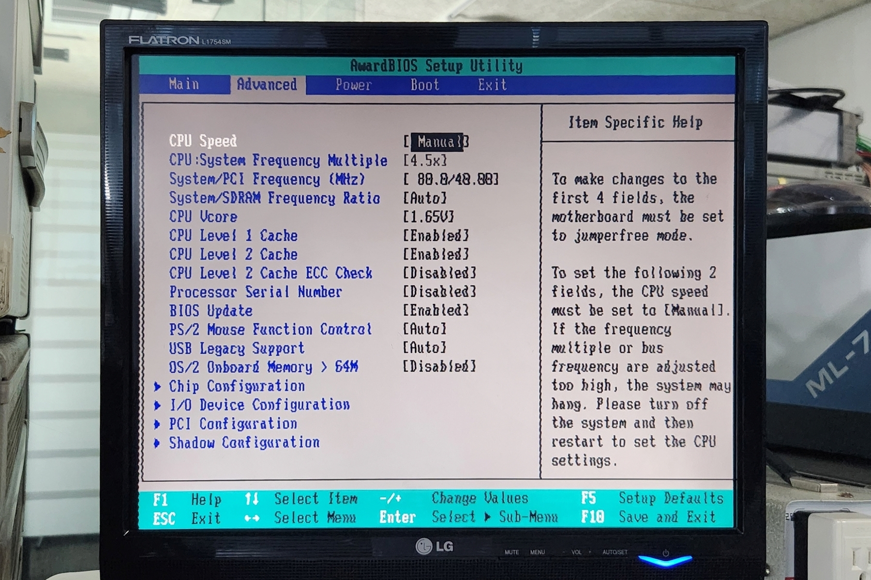
Task: Expand the Chip Configuration sub-menu arrow
Action: [x=157, y=386]
